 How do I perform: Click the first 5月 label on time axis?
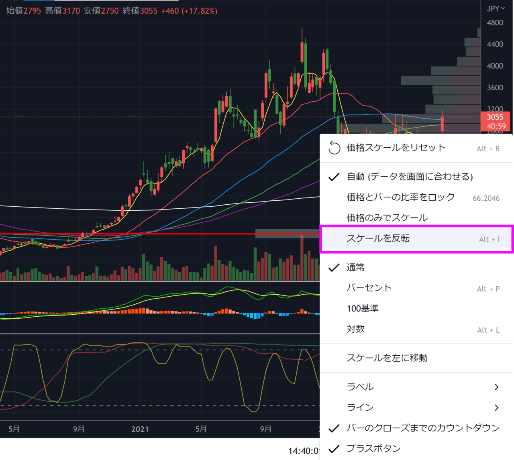point(14,429)
